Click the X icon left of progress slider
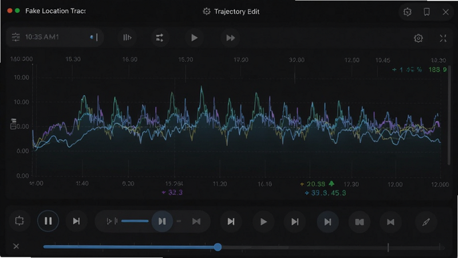Image resolution: width=458 pixels, height=258 pixels. tap(16, 247)
